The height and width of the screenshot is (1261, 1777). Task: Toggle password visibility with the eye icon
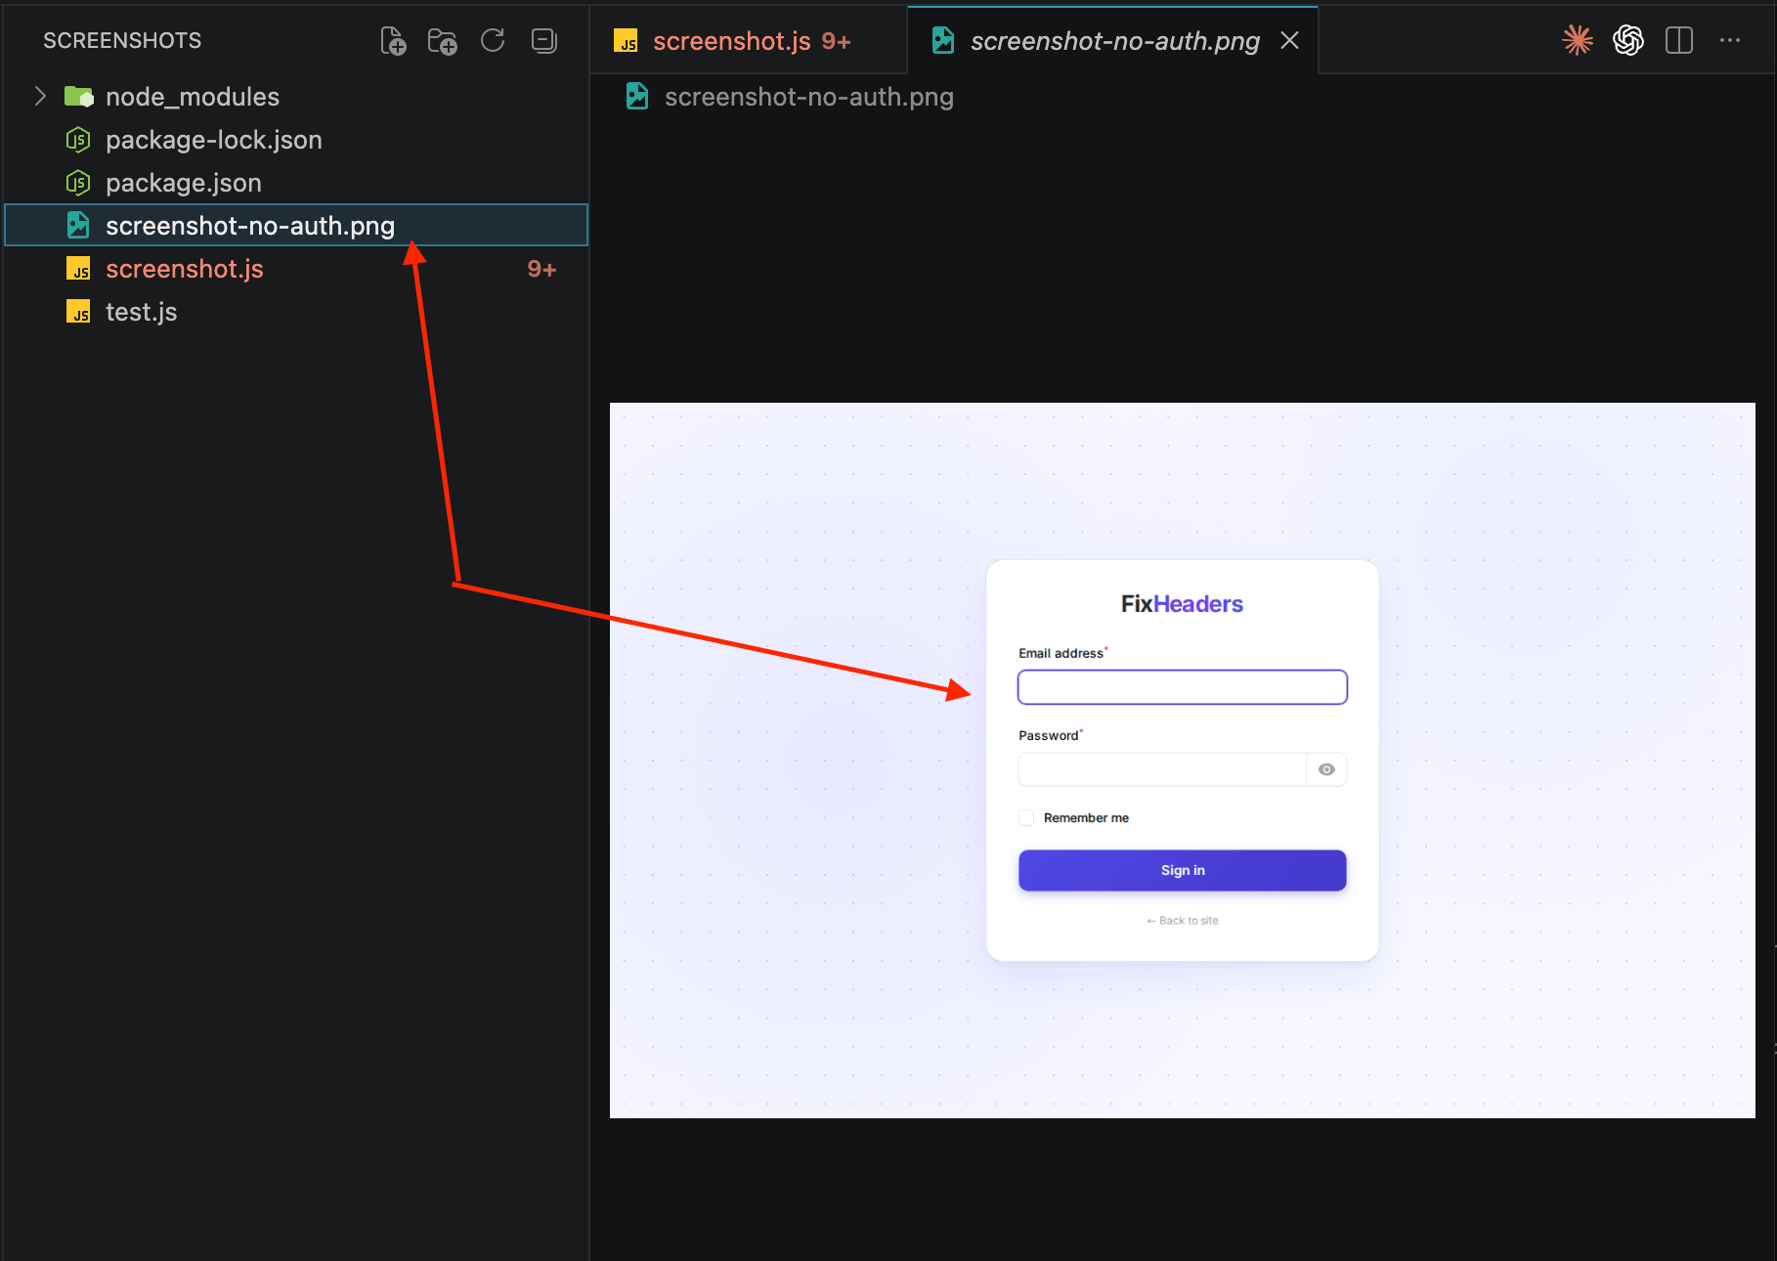1325,769
